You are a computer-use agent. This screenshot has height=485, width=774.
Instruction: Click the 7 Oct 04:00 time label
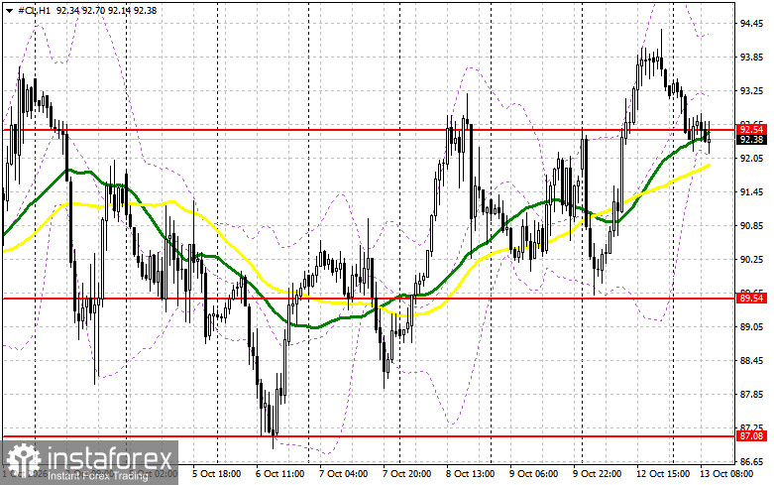click(344, 474)
